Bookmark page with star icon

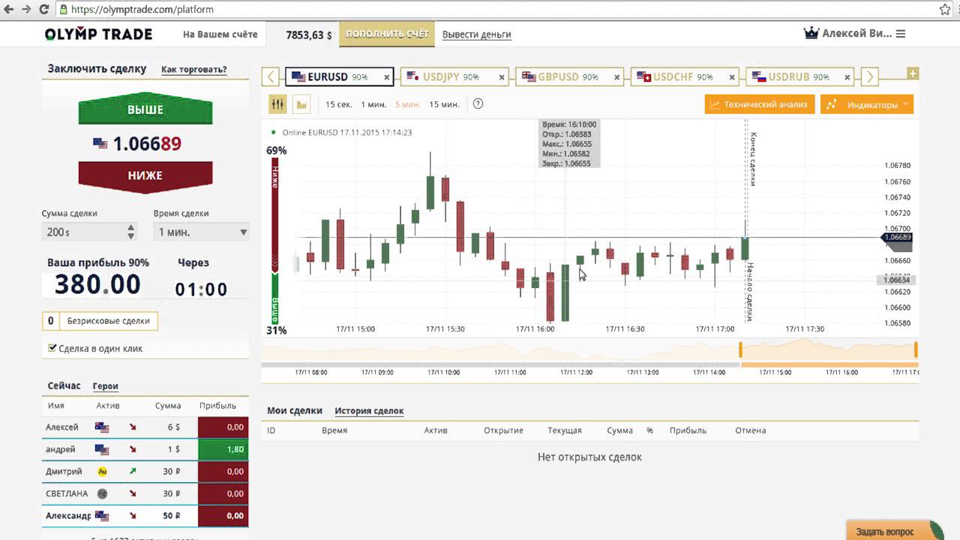click(945, 10)
